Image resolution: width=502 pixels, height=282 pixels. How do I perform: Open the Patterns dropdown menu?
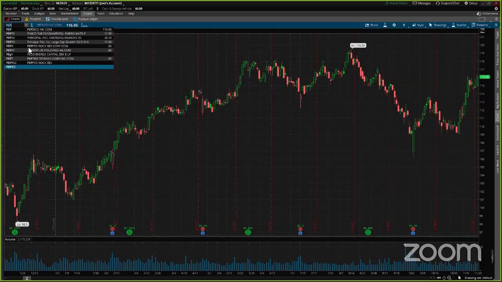[x=480, y=25]
